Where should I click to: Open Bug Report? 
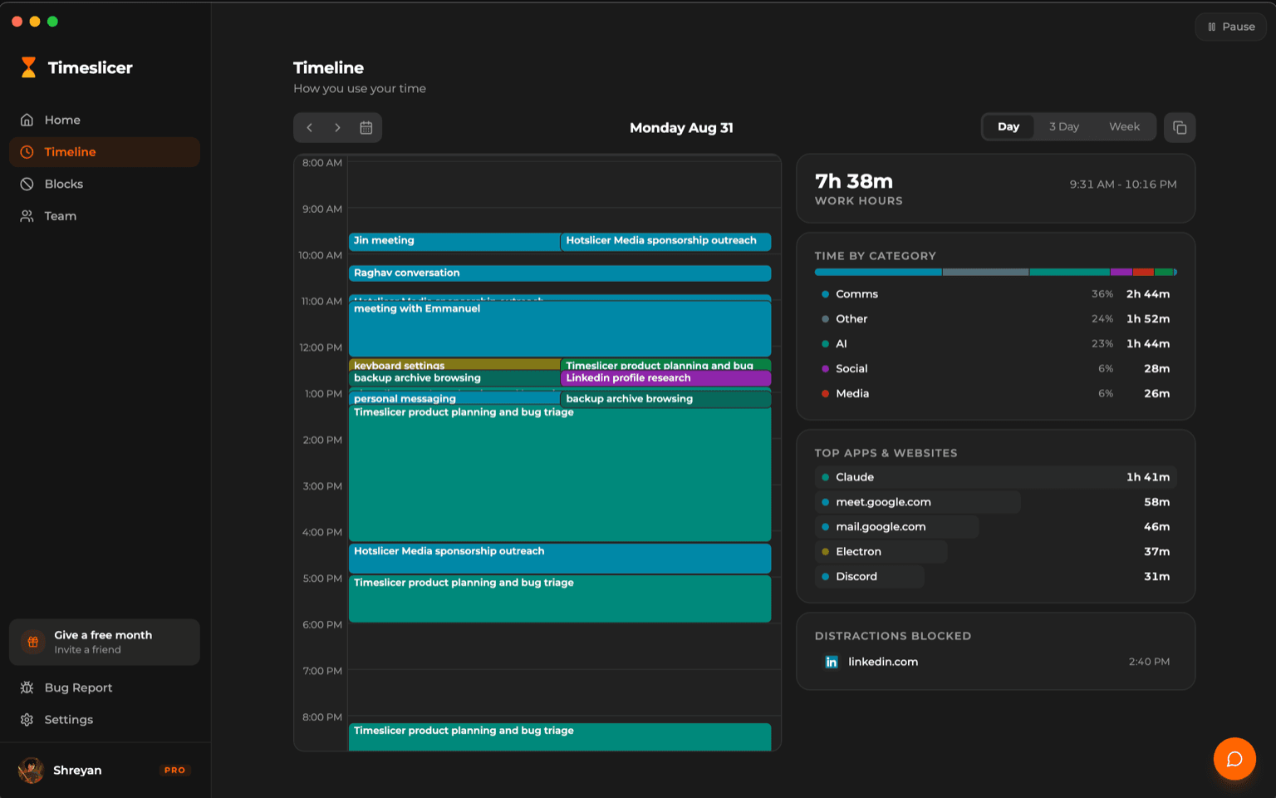(105, 687)
